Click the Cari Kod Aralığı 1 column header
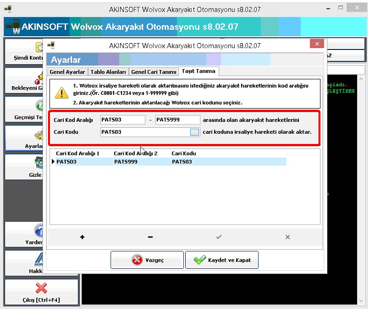 (x=84, y=153)
